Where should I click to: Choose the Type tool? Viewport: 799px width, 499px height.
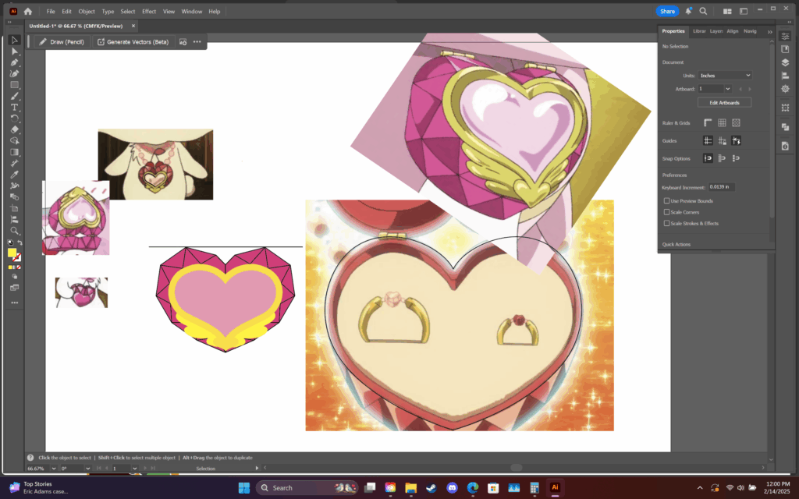[x=14, y=108]
